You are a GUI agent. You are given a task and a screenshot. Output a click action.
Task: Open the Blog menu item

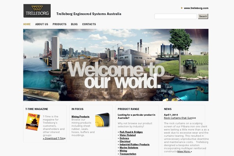74,24
